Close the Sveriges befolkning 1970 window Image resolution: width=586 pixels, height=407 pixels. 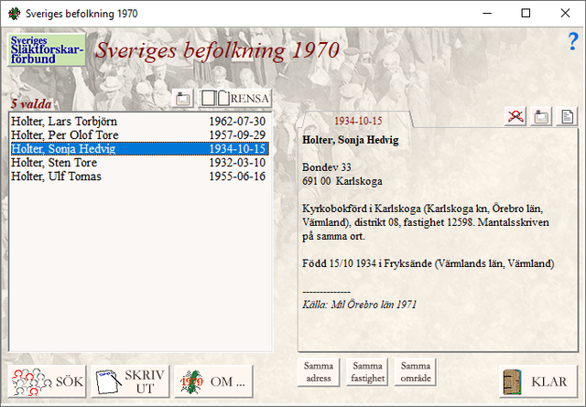[x=565, y=14]
